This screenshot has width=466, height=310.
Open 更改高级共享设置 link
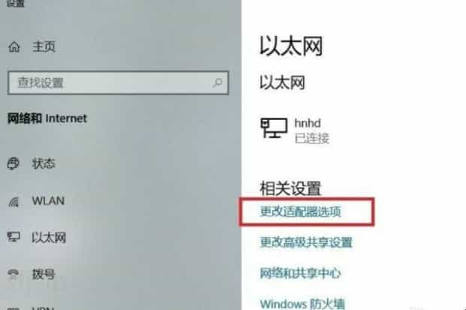[306, 242]
